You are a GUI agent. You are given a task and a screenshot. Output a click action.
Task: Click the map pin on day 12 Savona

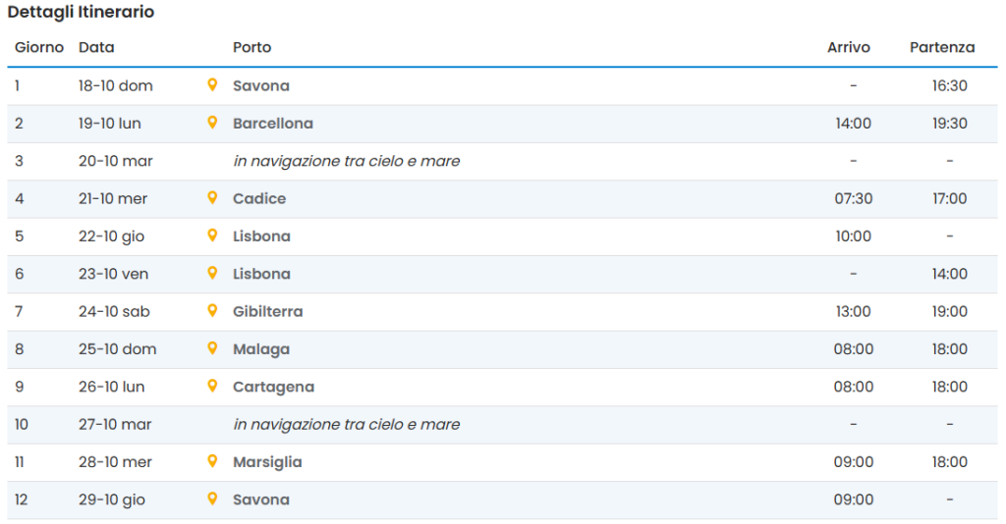click(x=212, y=498)
